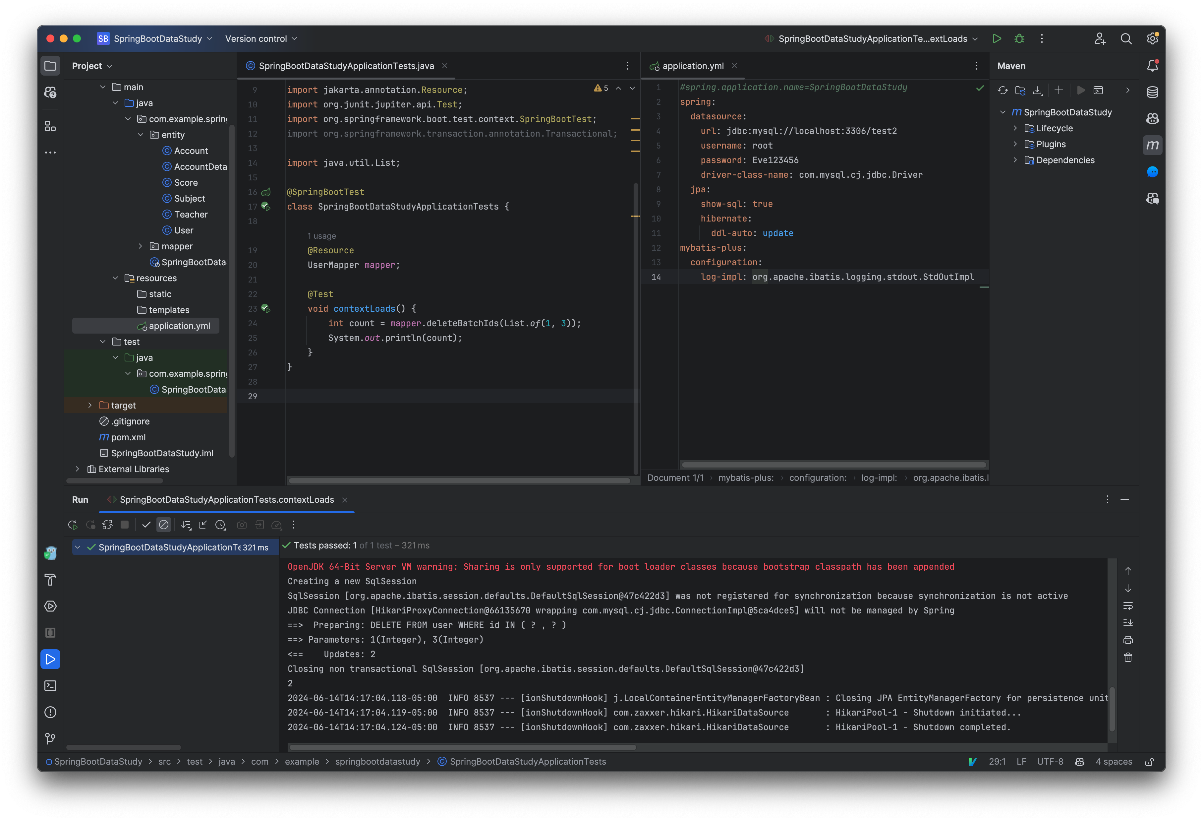Run the application with the Debug icon
The height and width of the screenshot is (821, 1203).
[x=1019, y=38]
